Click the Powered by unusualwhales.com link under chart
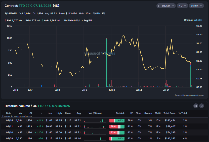Viewport: 209px width, 142px height. (x=189, y=95)
